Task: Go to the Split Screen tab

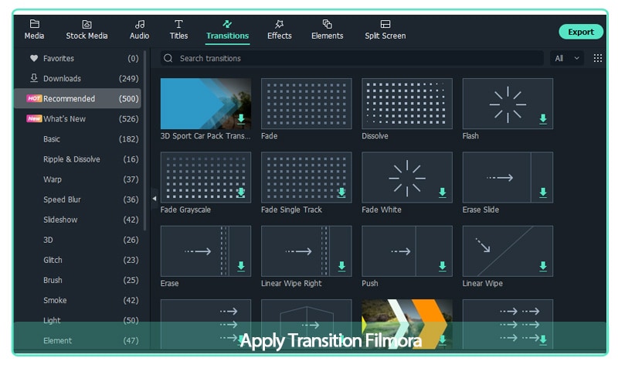Action: pyautogui.click(x=385, y=30)
